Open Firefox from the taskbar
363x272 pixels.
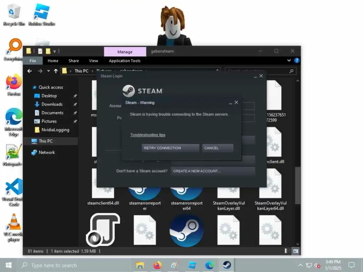(157, 265)
